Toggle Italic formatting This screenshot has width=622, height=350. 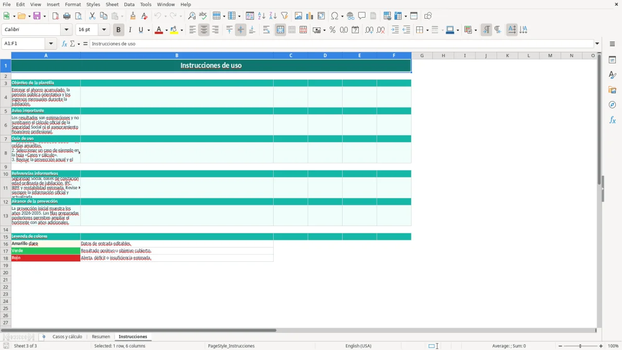pyautogui.click(x=130, y=30)
